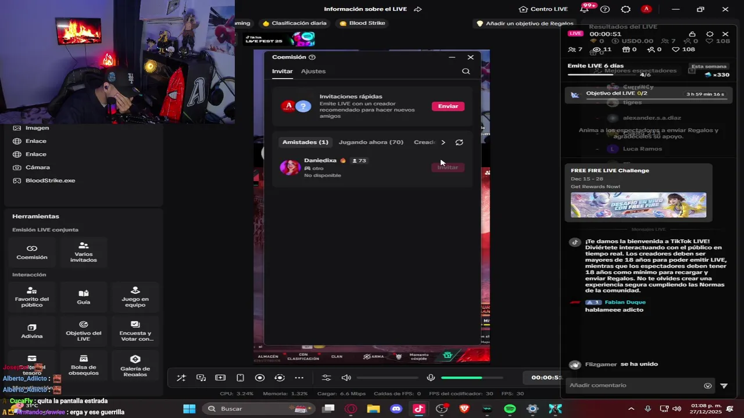Image resolution: width=744 pixels, height=418 pixels.
Task: Open Bolsa de obsequios tool
Action: [84, 366]
